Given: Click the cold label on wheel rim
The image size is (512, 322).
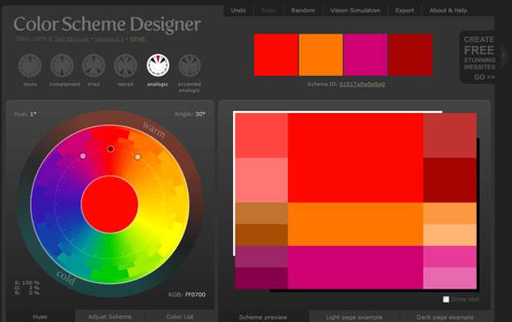Looking at the screenshot, I should 66,277.
